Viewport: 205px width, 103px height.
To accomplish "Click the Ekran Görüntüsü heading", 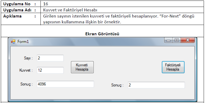I will (102, 34).
